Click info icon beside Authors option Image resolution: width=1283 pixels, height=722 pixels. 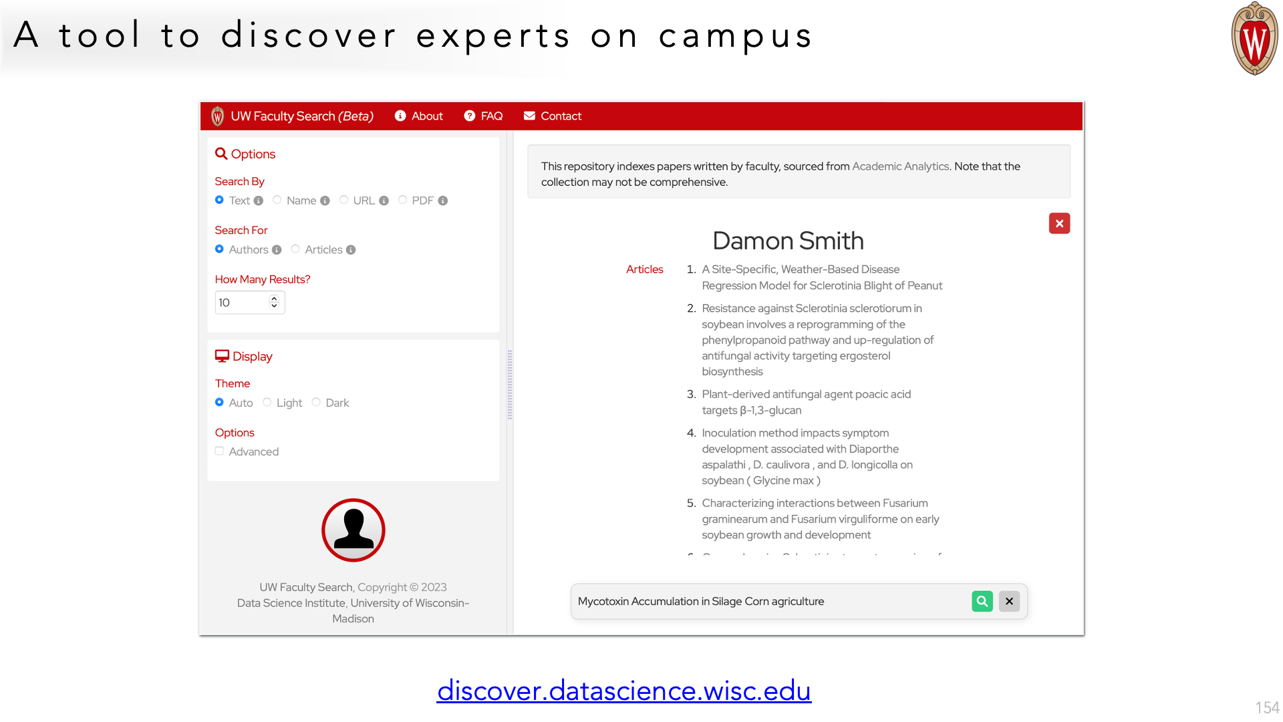pos(277,249)
